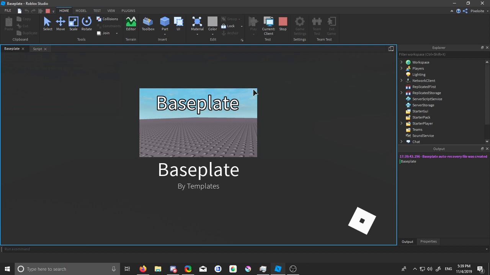
Task: Open the Terrain Editor
Action: [131, 24]
